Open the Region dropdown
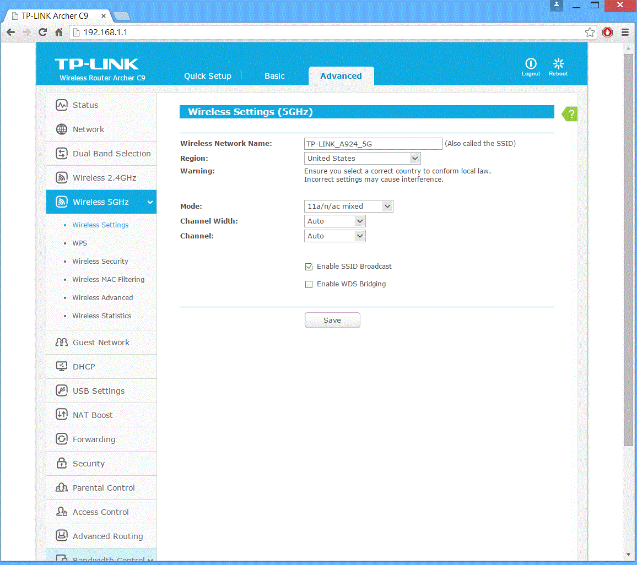The image size is (637, 565). [x=363, y=158]
